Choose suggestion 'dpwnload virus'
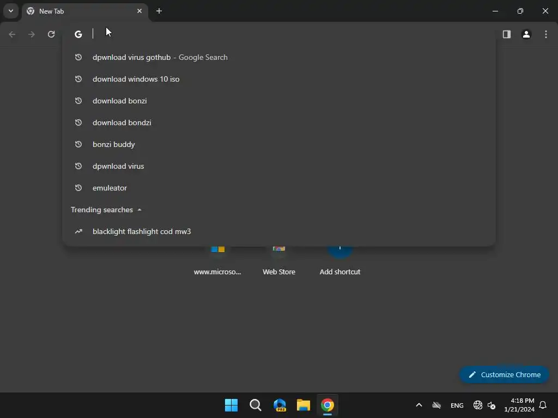This screenshot has height=418, width=558. tap(279, 166)
